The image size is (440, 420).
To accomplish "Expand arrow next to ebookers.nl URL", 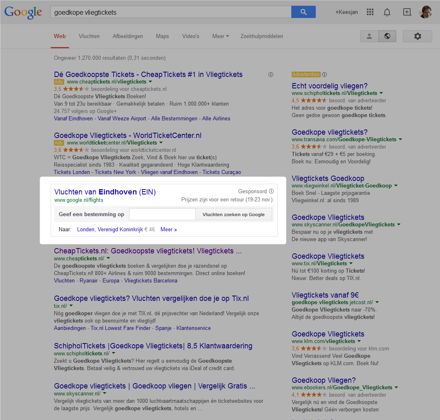I will (396, 387).
